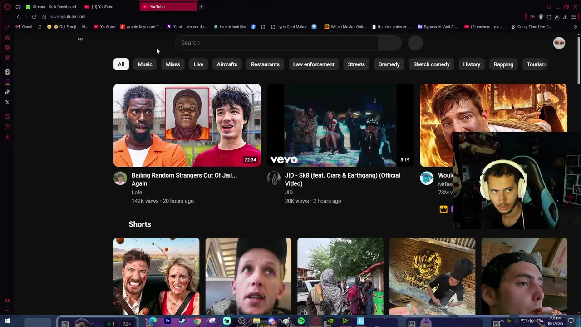Image resolution: width=581 pixels, height=327 pixels.
Task: Select the Restaurants filter chip
Action: [265, 64]
